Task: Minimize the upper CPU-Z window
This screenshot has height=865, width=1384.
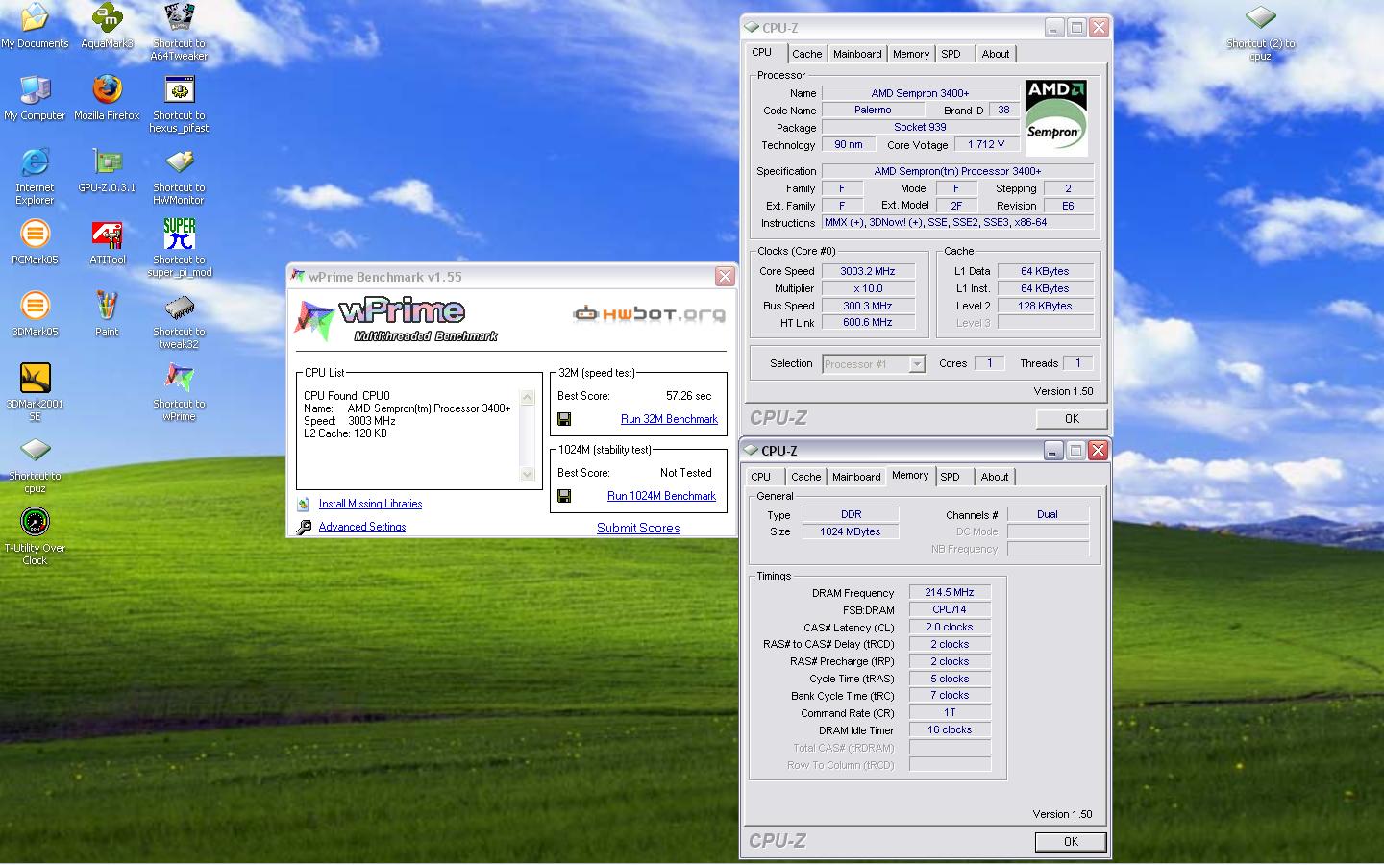Action: point(1054,28)
